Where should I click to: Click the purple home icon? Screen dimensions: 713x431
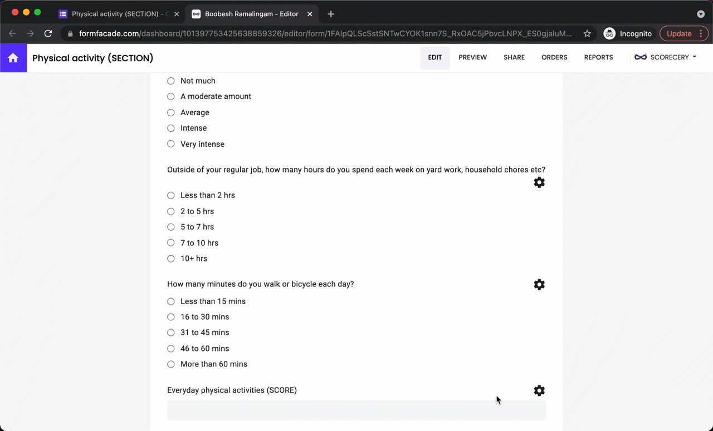point(13,58)
